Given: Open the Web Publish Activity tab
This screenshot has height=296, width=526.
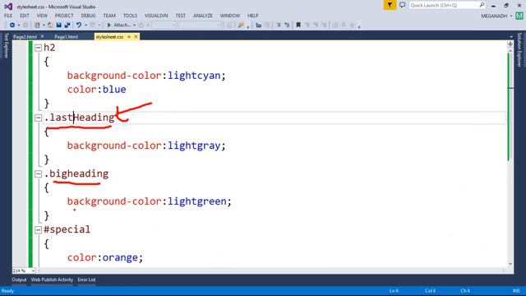Looking at the screenshot, I should click(52, 280).
